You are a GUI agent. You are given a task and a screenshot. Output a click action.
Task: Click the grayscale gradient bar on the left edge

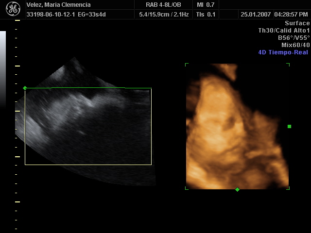coord(3,68)
